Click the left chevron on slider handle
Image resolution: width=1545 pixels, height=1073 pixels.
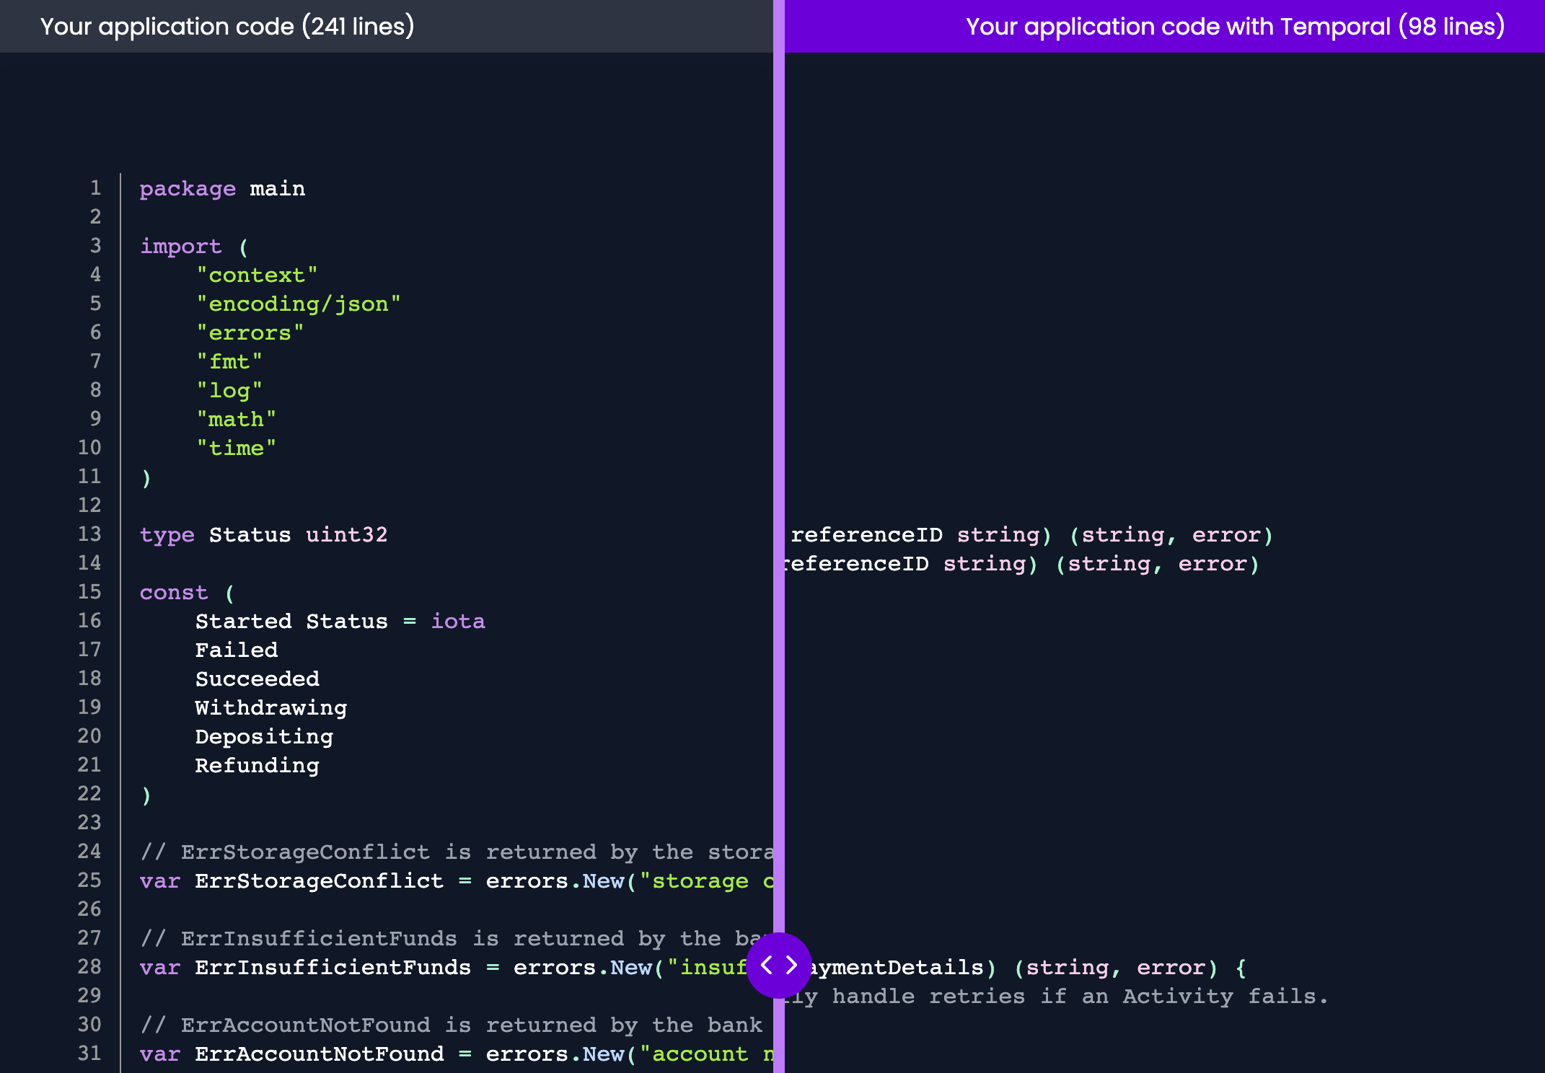pos(767,965)
